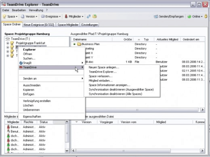
Task: Click the first member icon in Mitglieder list
Action: point(8,128)
